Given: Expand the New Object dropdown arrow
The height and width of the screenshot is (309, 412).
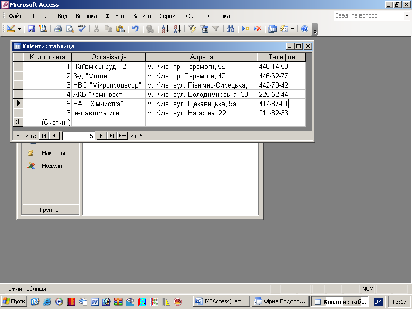Looking at the screenshot, I should (x=293, y=29).
